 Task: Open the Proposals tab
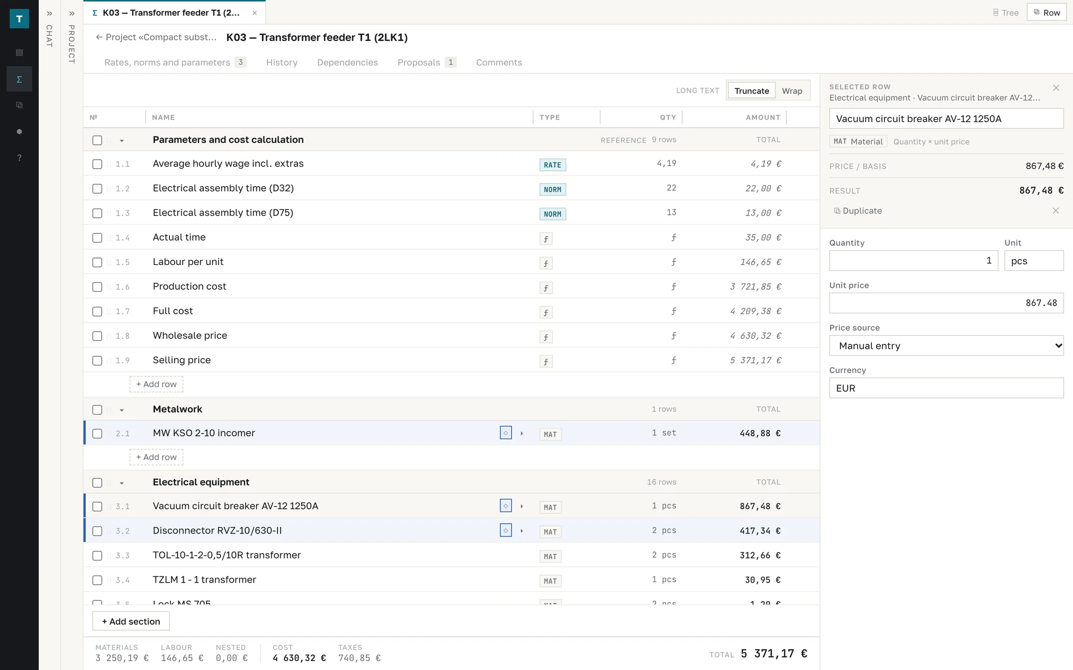[x=427, y=63]
